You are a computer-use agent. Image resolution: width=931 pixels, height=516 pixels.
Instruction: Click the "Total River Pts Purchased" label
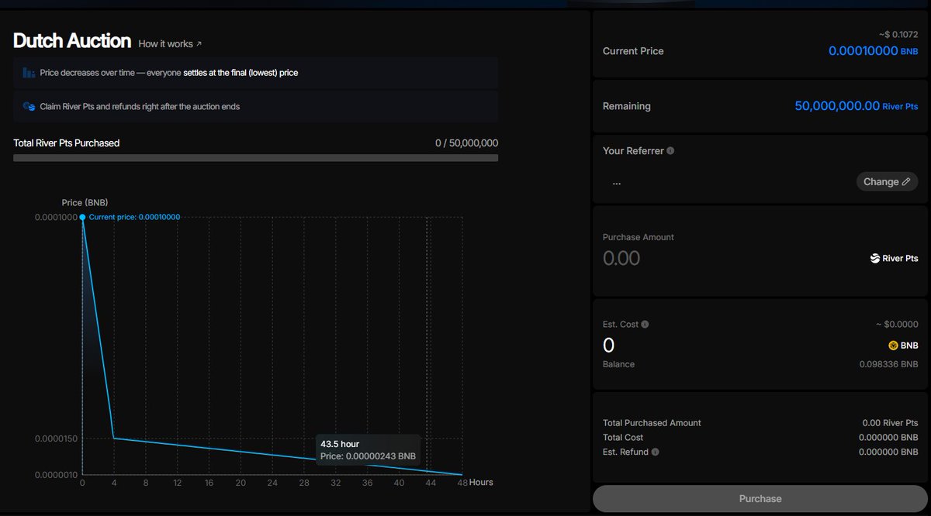click(x=67, y=143)
